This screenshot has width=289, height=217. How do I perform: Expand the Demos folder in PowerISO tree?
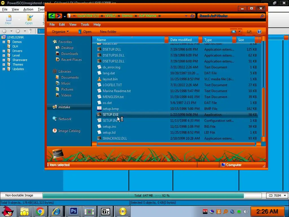[x=4, y=42]
